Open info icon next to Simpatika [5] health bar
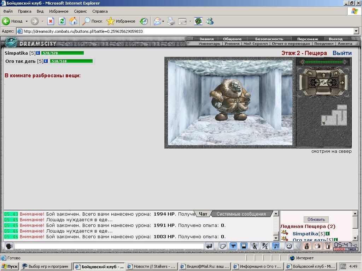Viewport: 362px width, 271px height. pos(38,53)
